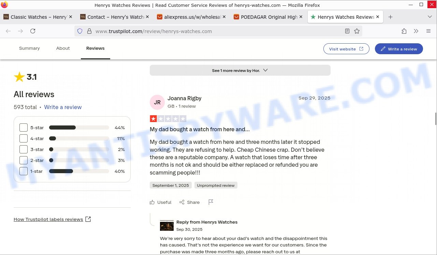Mark the review as Useful
Viewport: 437px width, 255px height.
click(x=161, y=202)
